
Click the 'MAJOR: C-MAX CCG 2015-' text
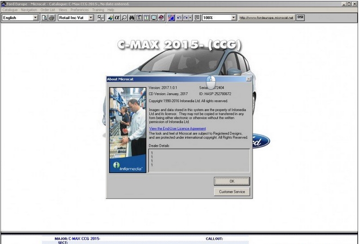click(x=77, y=239)
